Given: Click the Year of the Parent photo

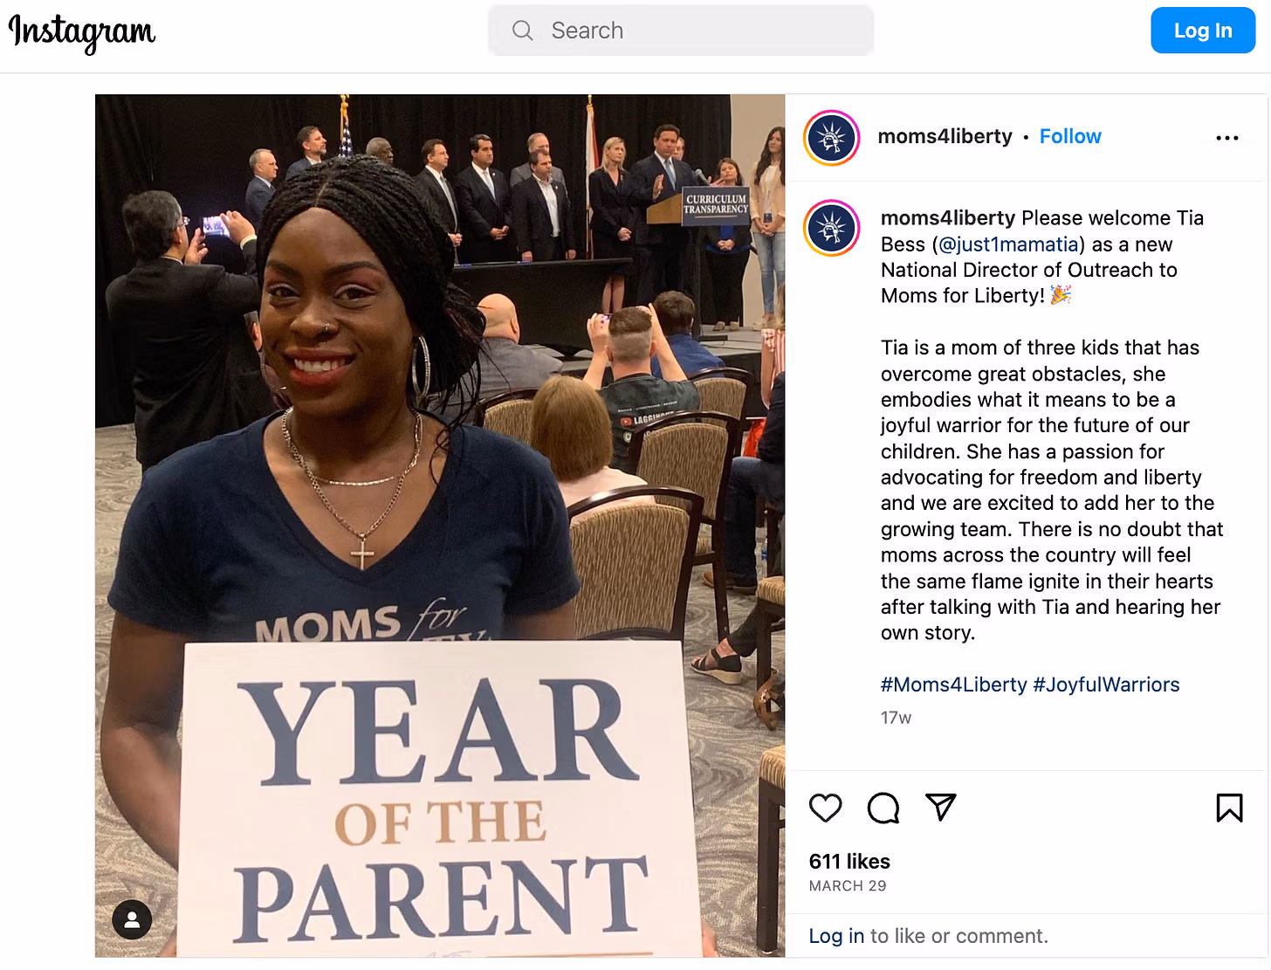Looking at the screenshot, I should [440, 526].
